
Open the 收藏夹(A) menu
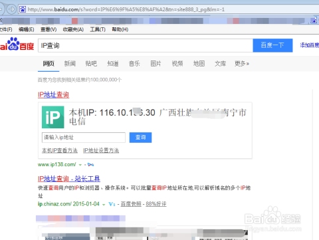(x=73, y=29)
